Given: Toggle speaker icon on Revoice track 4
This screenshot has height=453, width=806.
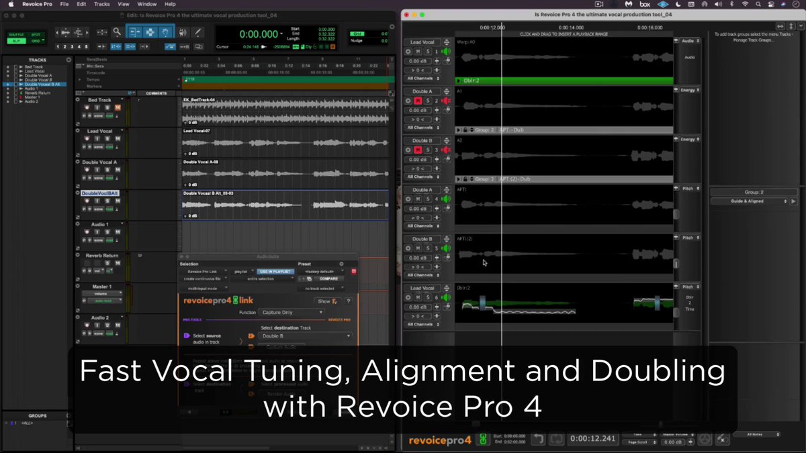Looking at the screenshot, I should 445,199.
